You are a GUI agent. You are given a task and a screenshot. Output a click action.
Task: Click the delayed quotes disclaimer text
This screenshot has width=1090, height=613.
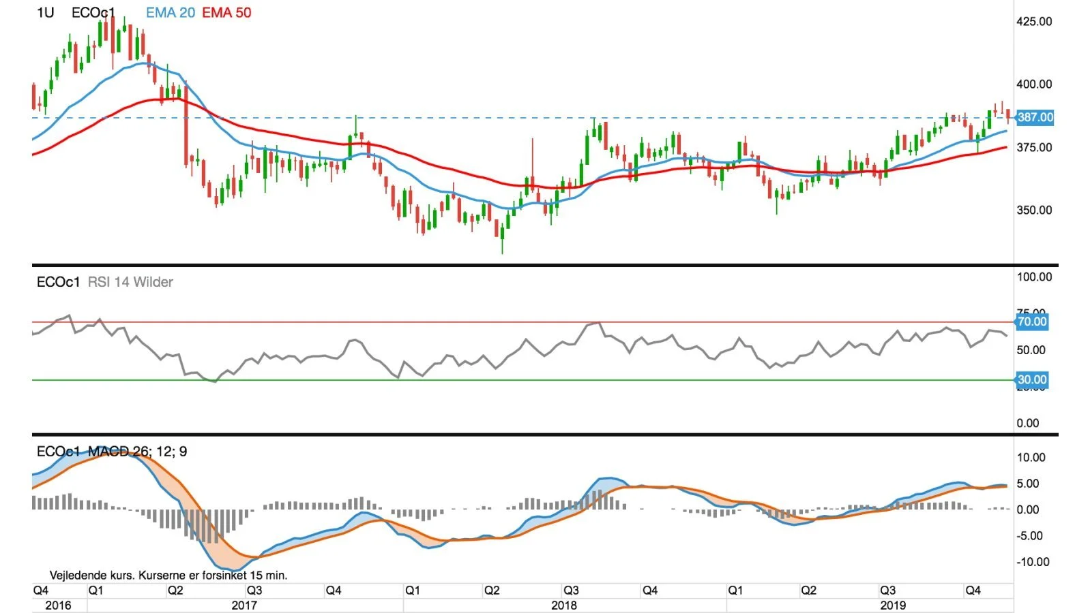[x=168, y=576]
